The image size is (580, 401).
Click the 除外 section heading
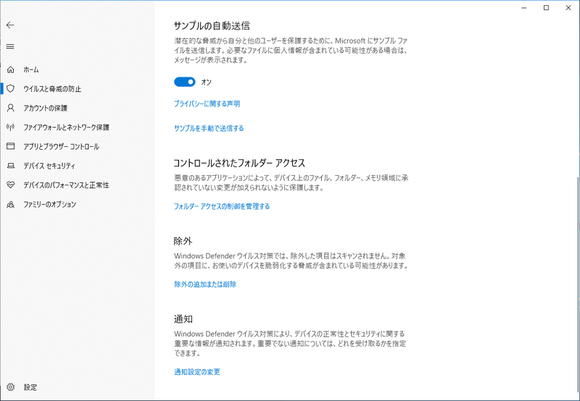(183, 241)
